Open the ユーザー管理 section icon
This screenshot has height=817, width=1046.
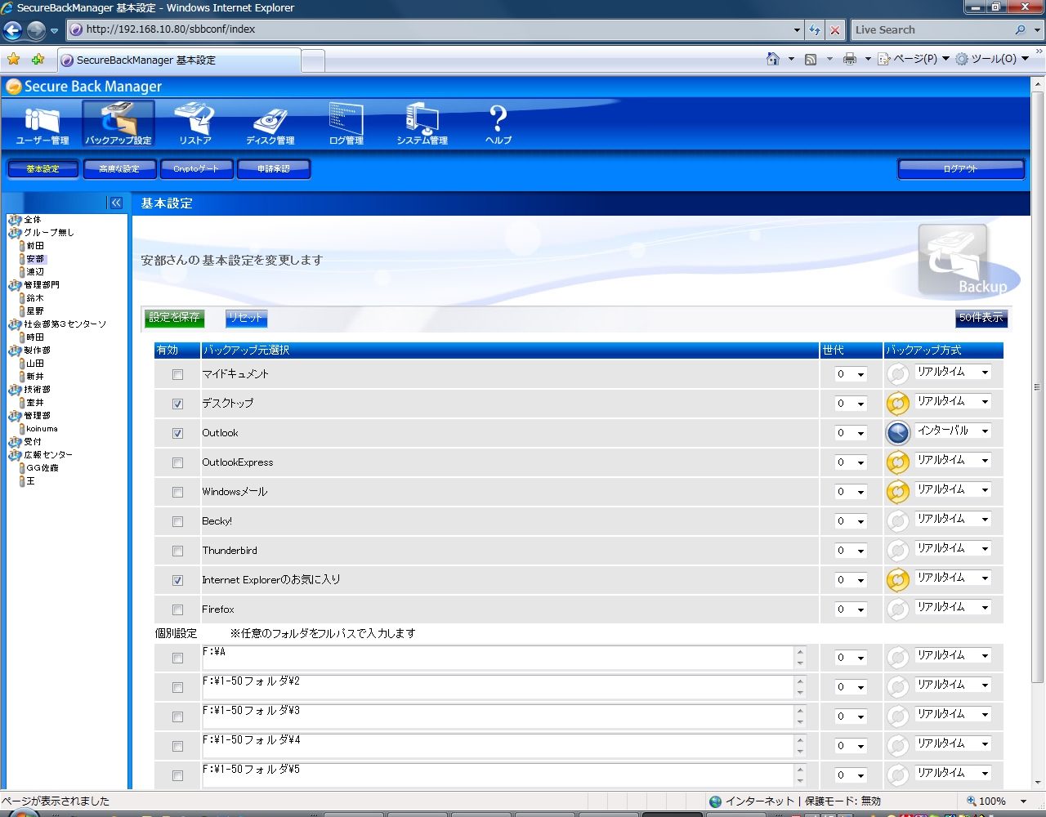click(x=42, y=125)
